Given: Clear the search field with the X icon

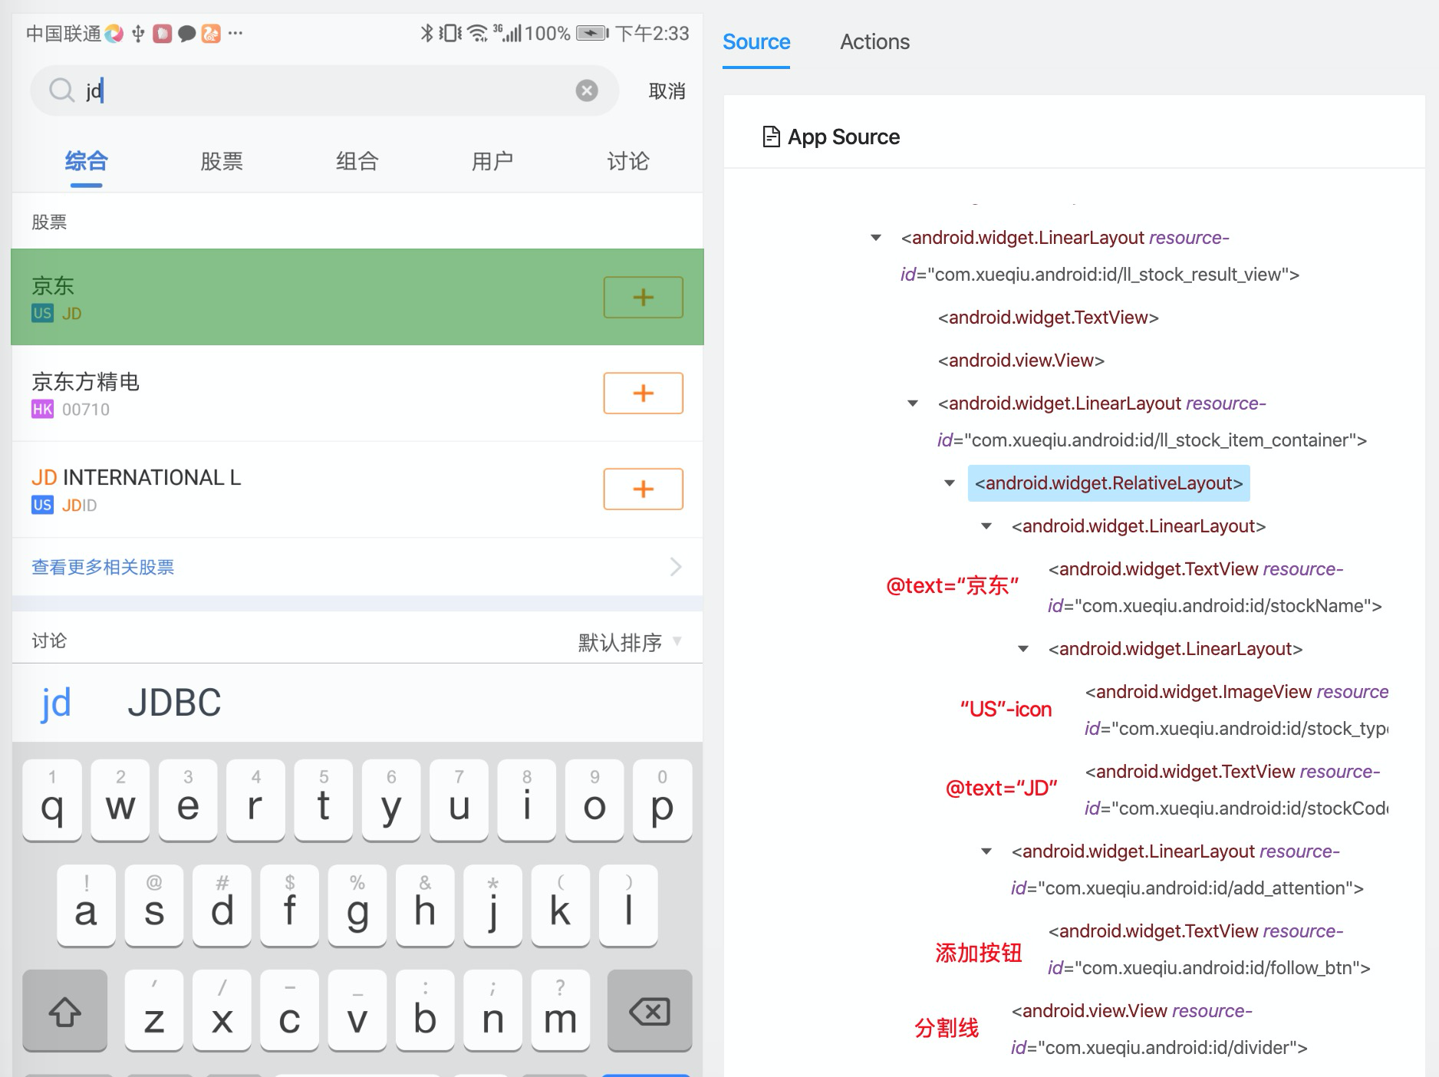Looking at the screenshot, I should (x=587, y=91).
